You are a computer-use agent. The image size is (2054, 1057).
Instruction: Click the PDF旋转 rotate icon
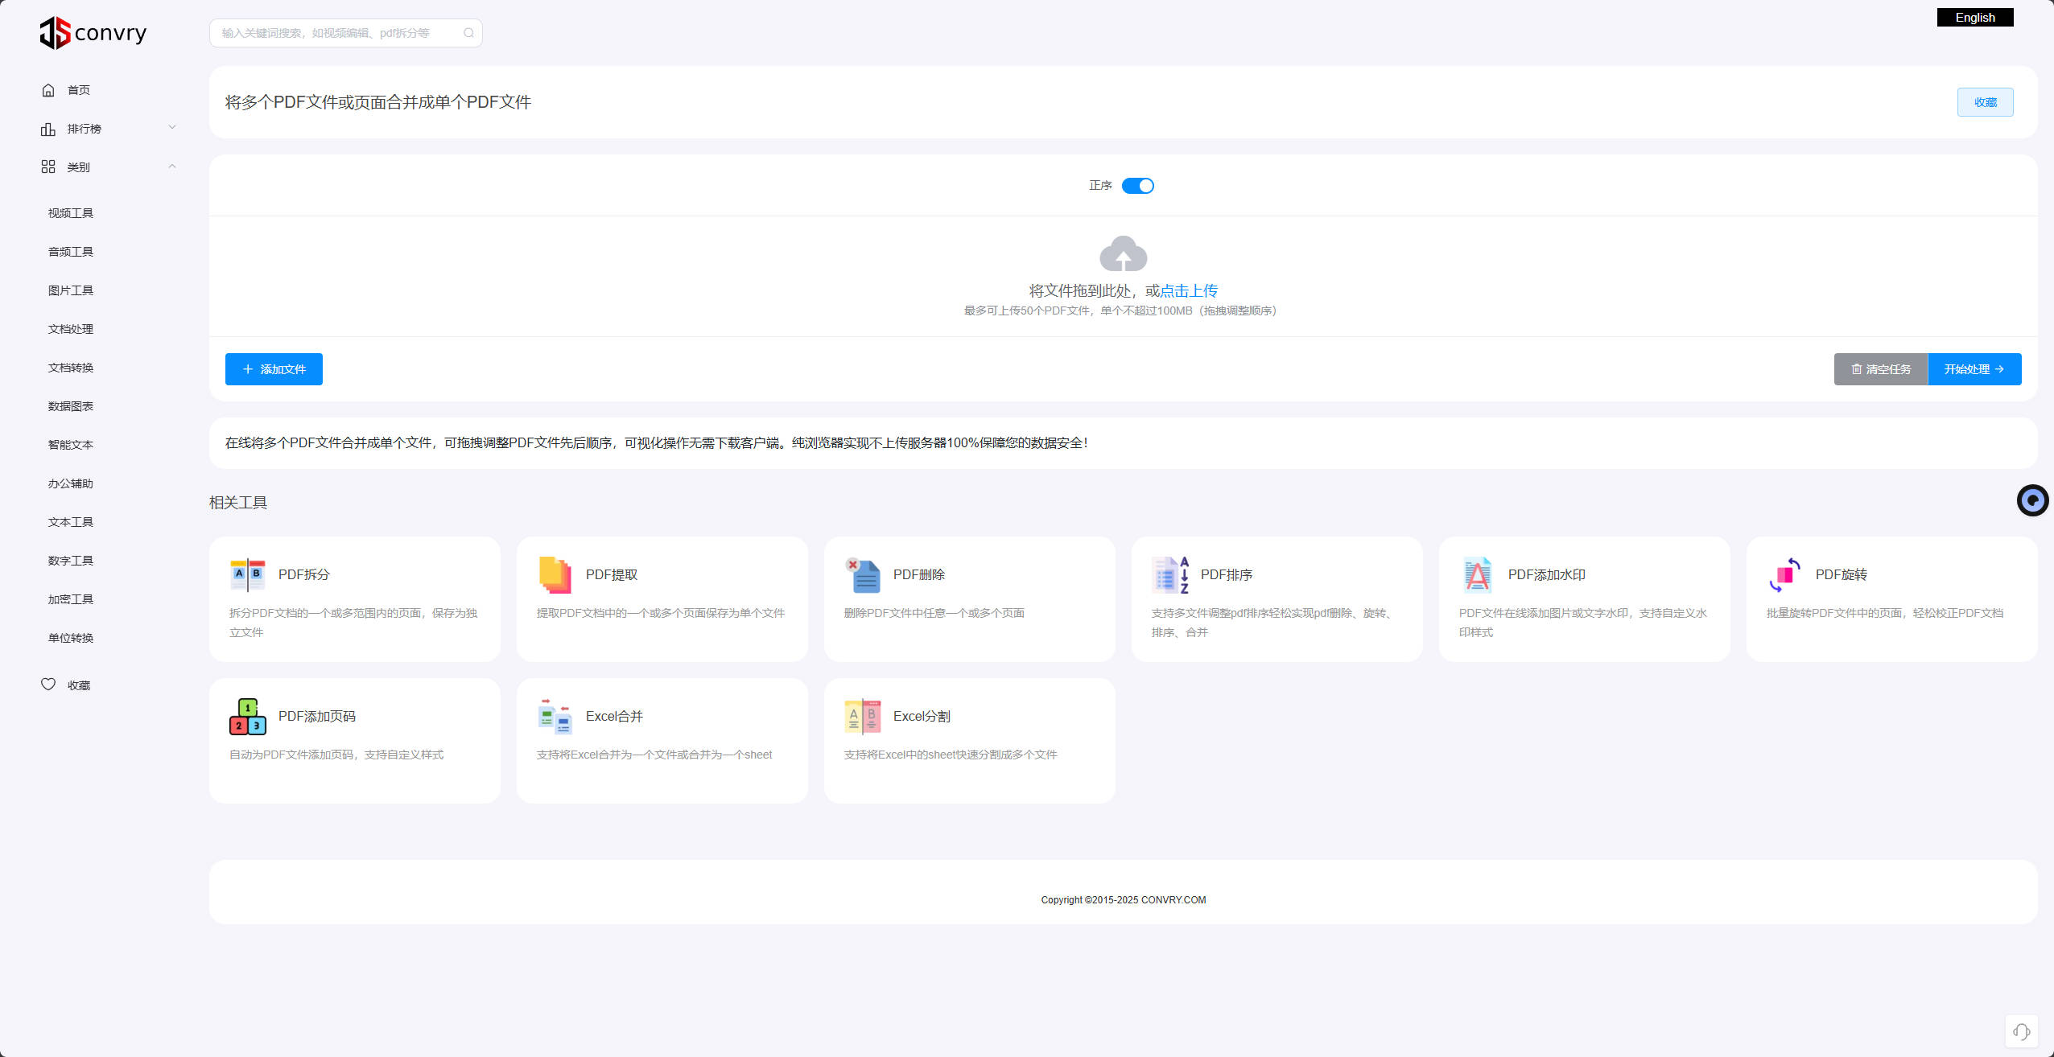pyautogui.click(x=1784, y=574)
